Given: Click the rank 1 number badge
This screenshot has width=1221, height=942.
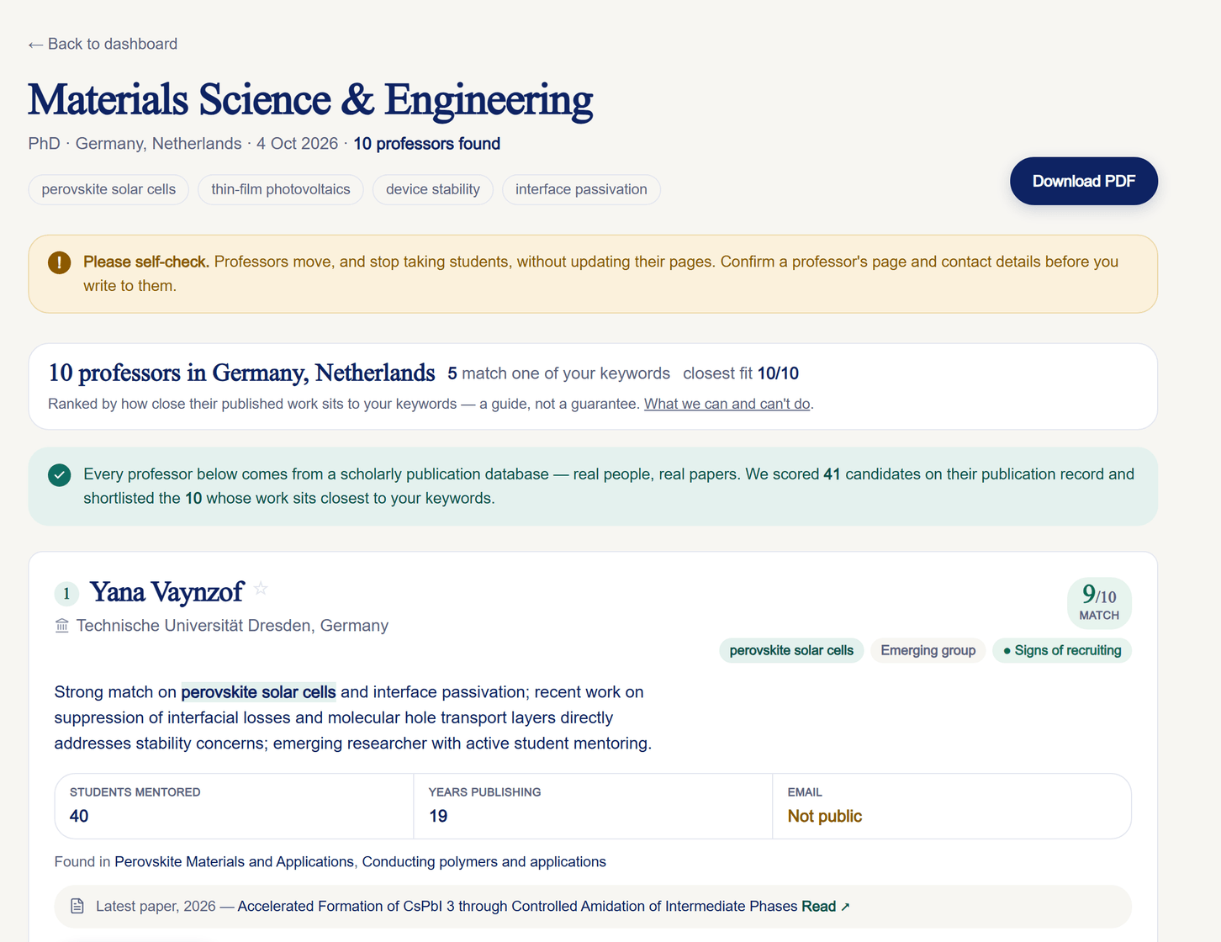Looking at the screenshot, I should coord(66,594).
